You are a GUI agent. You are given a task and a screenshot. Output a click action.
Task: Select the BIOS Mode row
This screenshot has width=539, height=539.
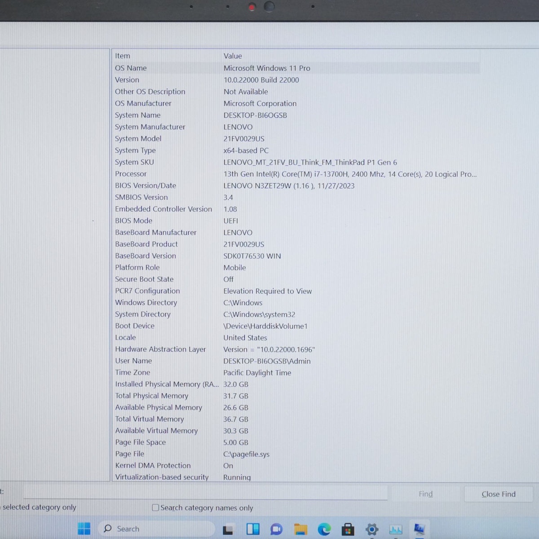coord(296,221)
